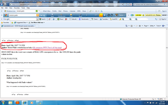Viewport: 168px width, 105px height.
Task: Click the clock in the system tray
Action: click(162, 103)
